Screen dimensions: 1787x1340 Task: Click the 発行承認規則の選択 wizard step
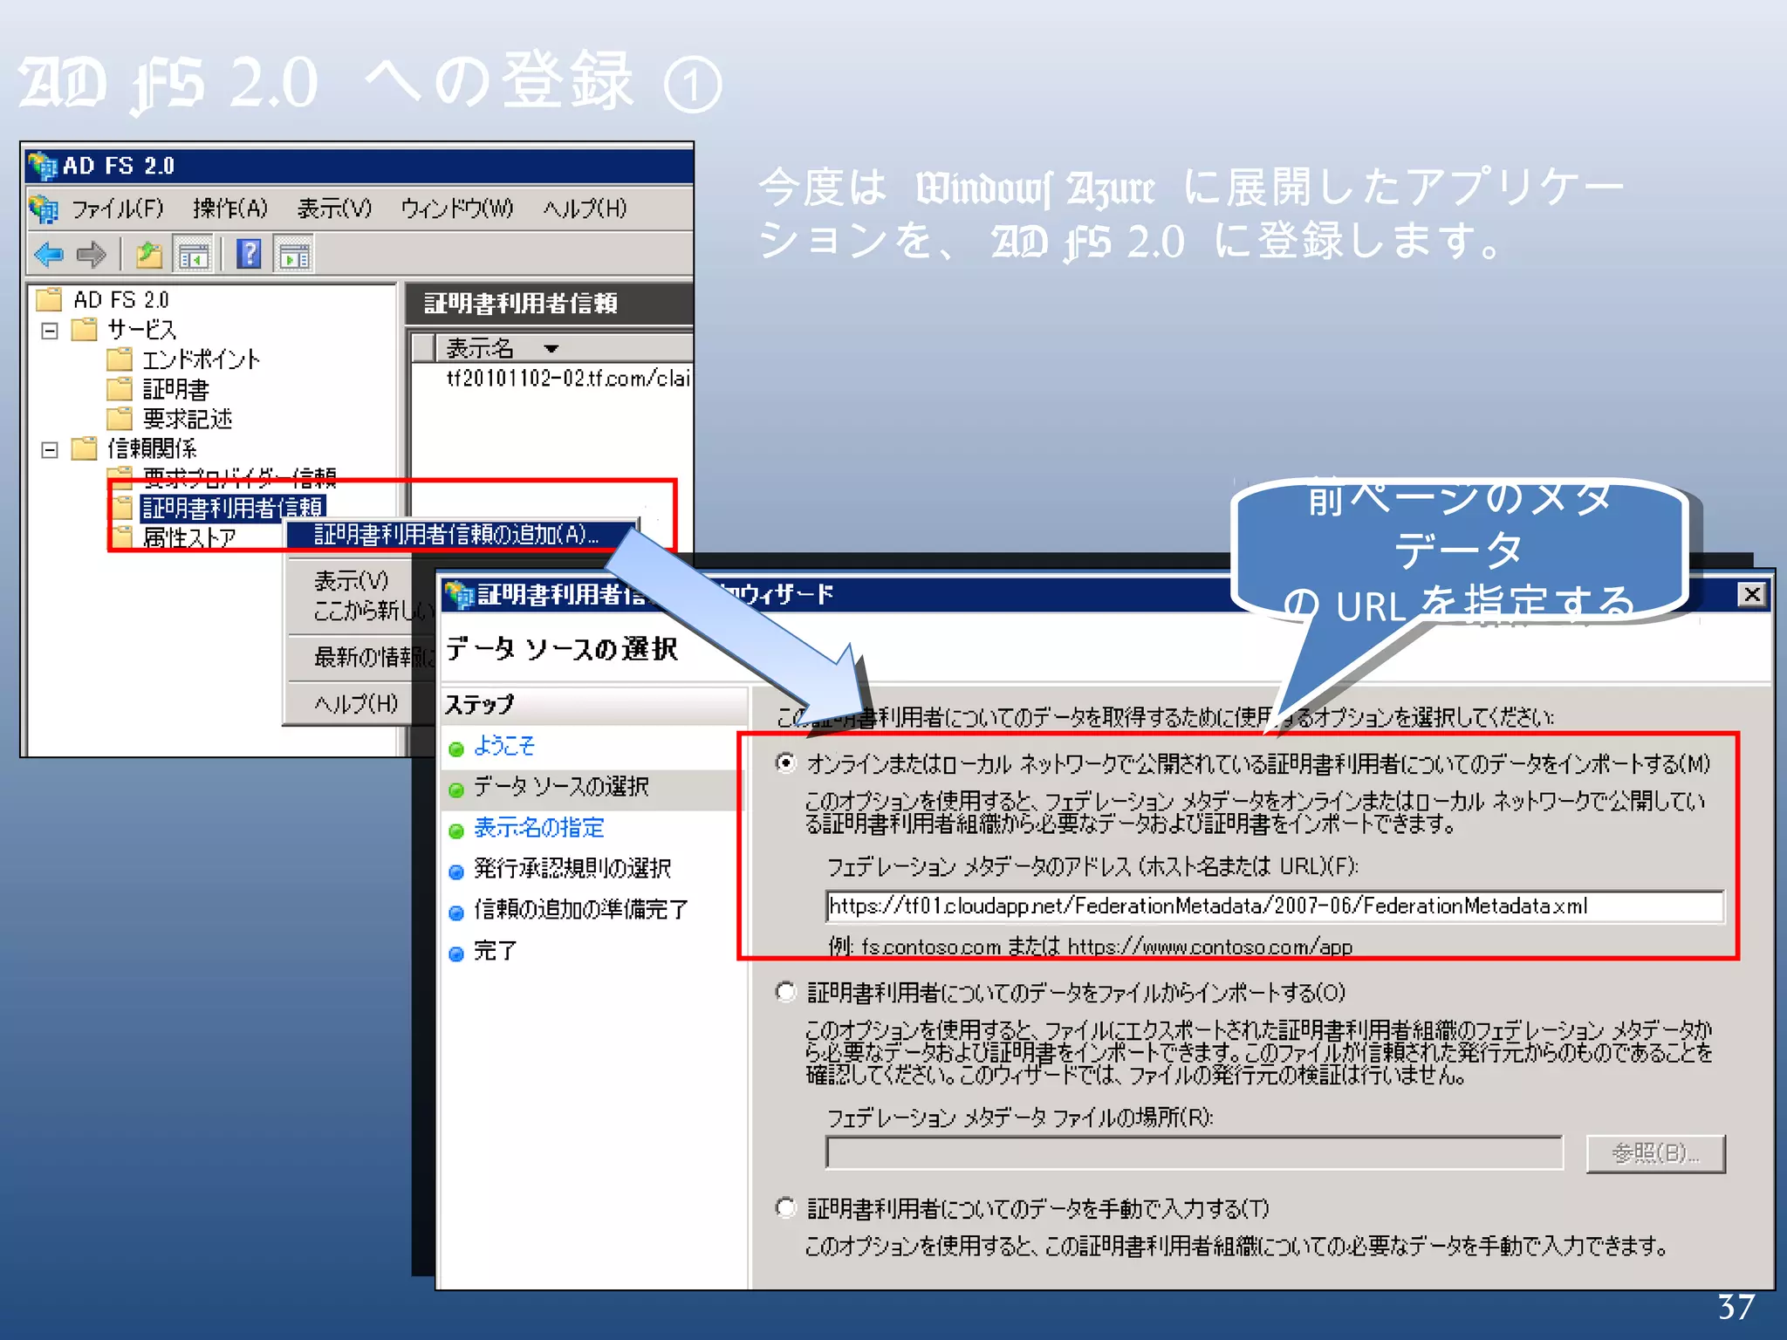pyautogui.click(x=572, y=869)
